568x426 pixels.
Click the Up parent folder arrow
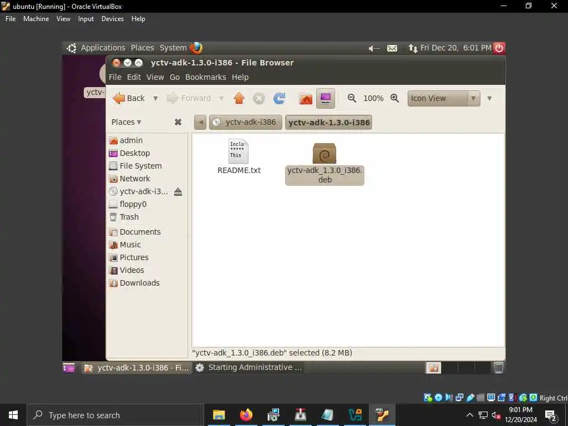click(x=239, y=98)
